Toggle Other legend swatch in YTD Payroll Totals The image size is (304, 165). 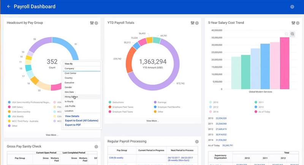tap(155, 112)
